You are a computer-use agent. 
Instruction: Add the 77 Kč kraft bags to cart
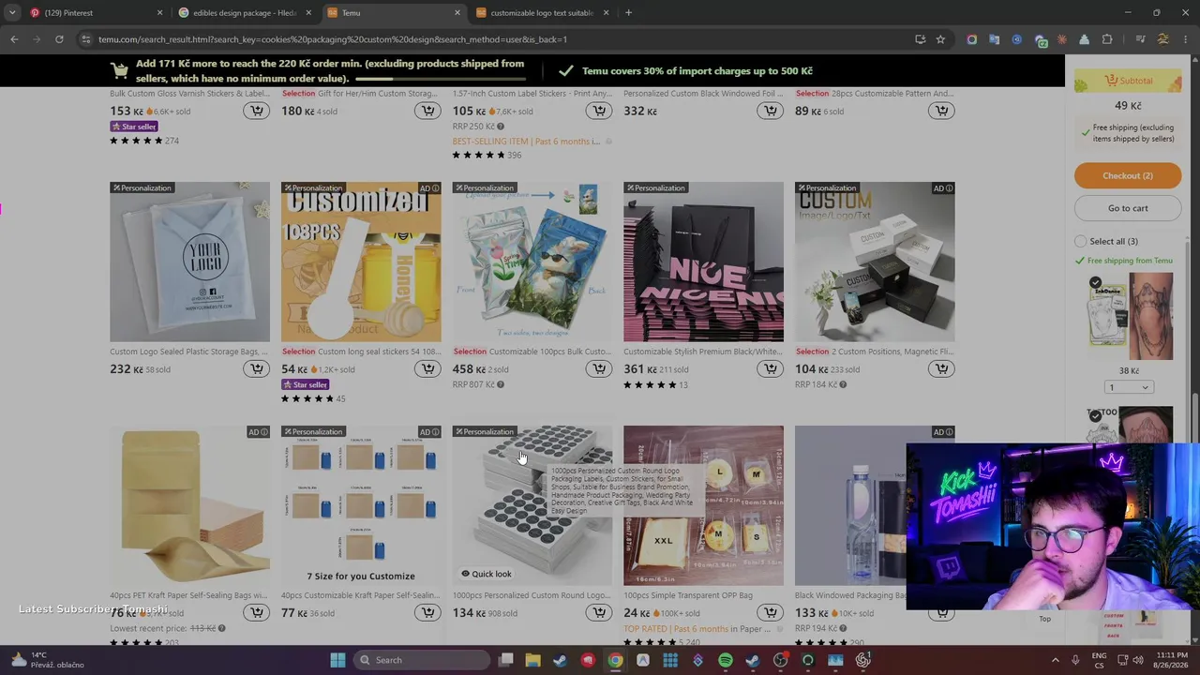[427, 613]
